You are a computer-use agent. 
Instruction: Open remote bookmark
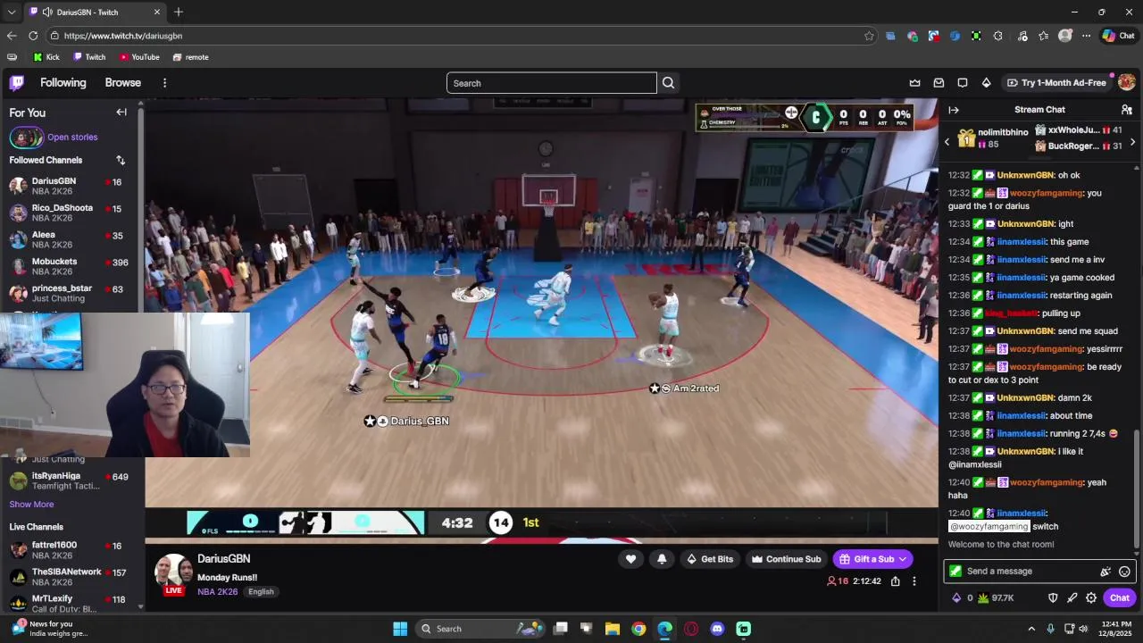point(190,57)
